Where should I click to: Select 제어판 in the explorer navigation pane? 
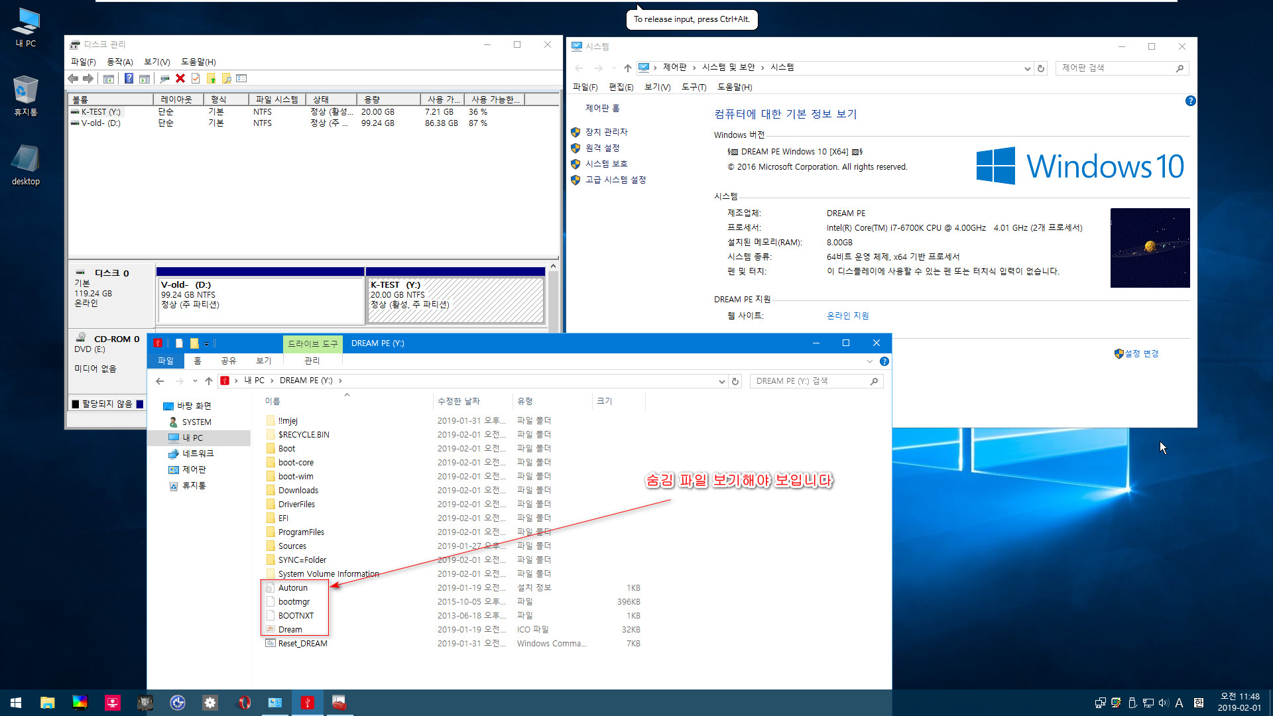pos(194,469)
